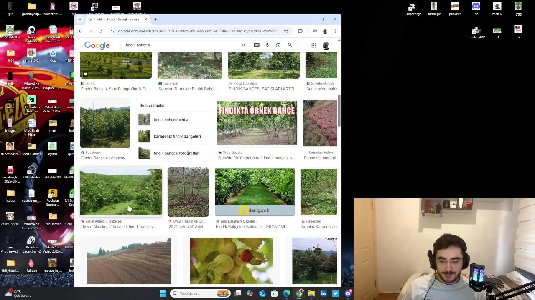Open Habercuk image result
Viewport: 535px width, 300px height.
(318, 192)
